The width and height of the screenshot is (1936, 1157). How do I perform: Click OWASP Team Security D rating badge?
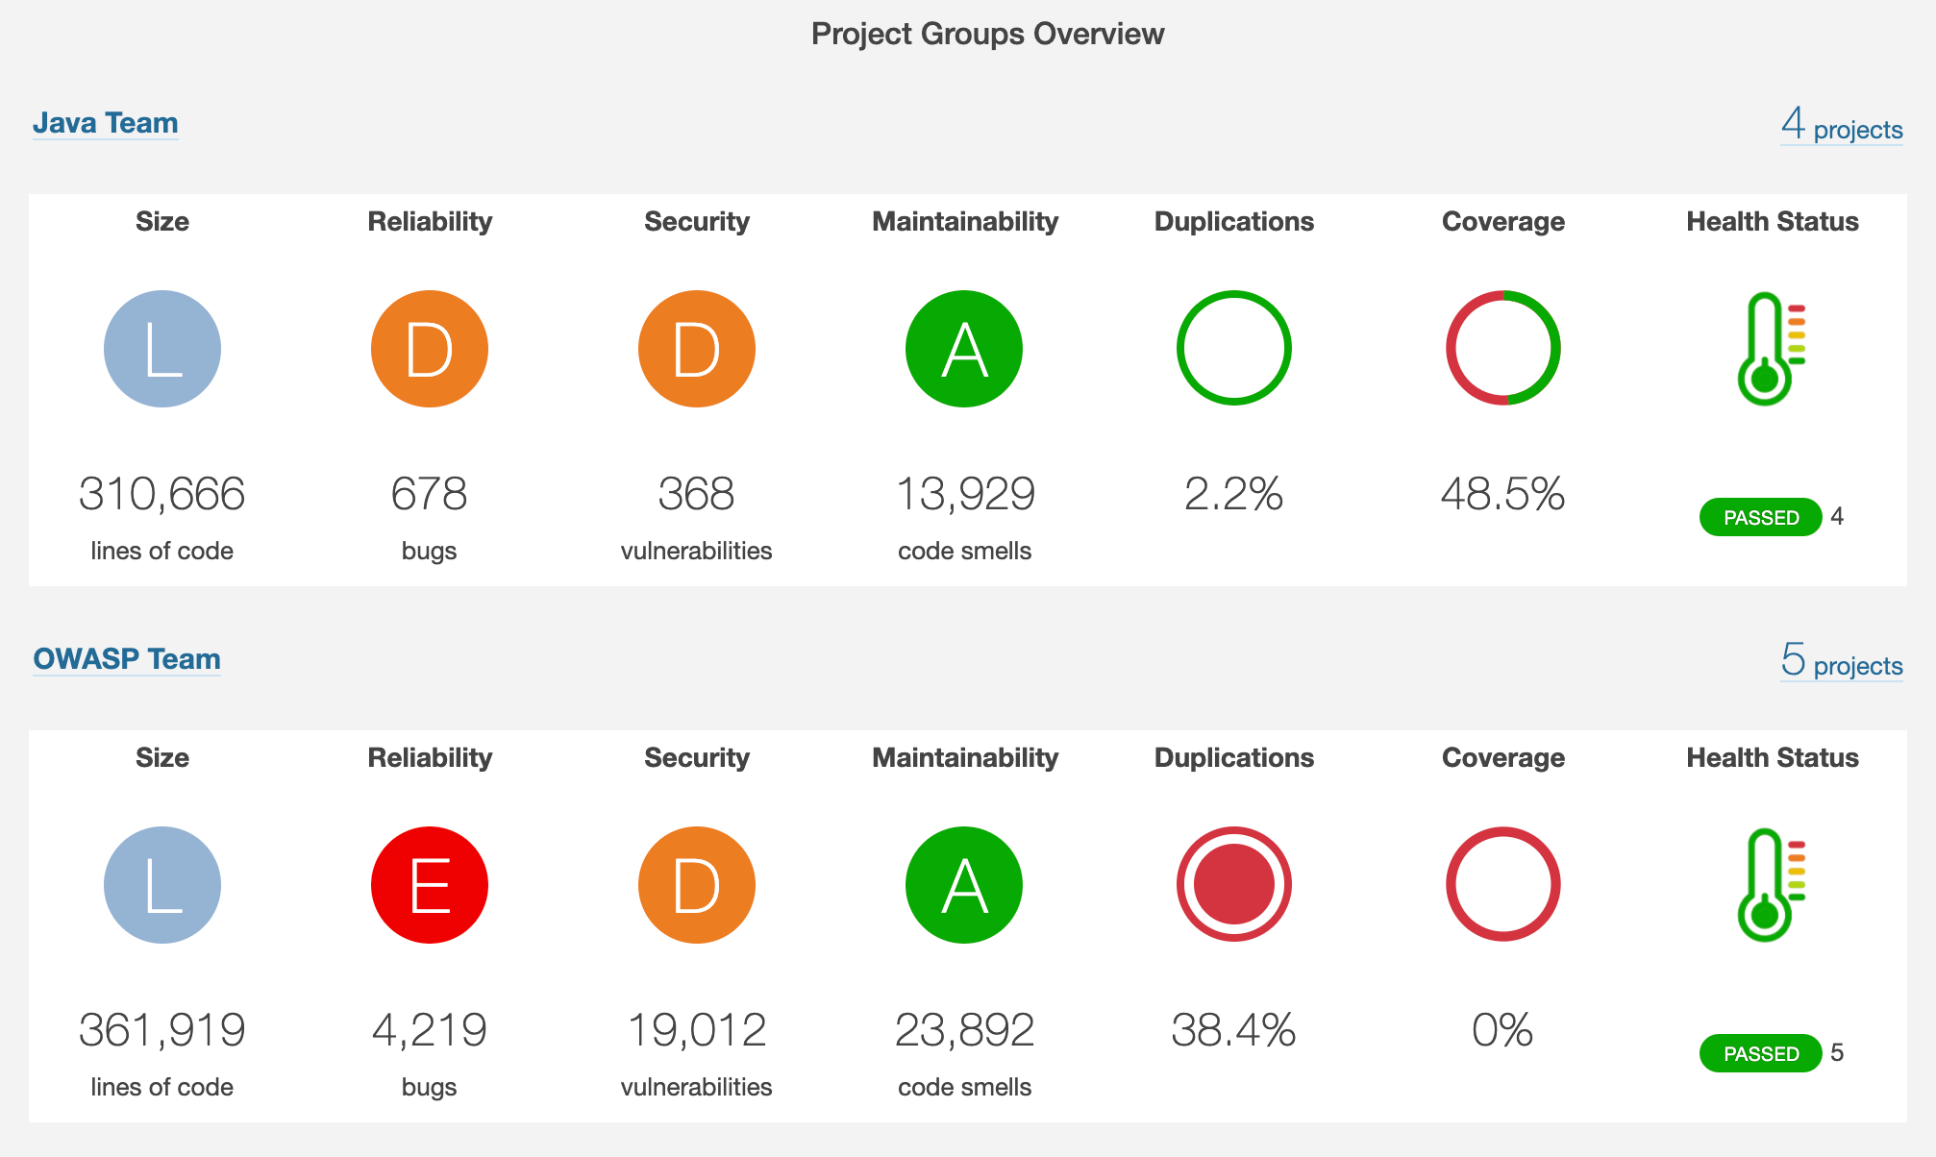(697, 885)
